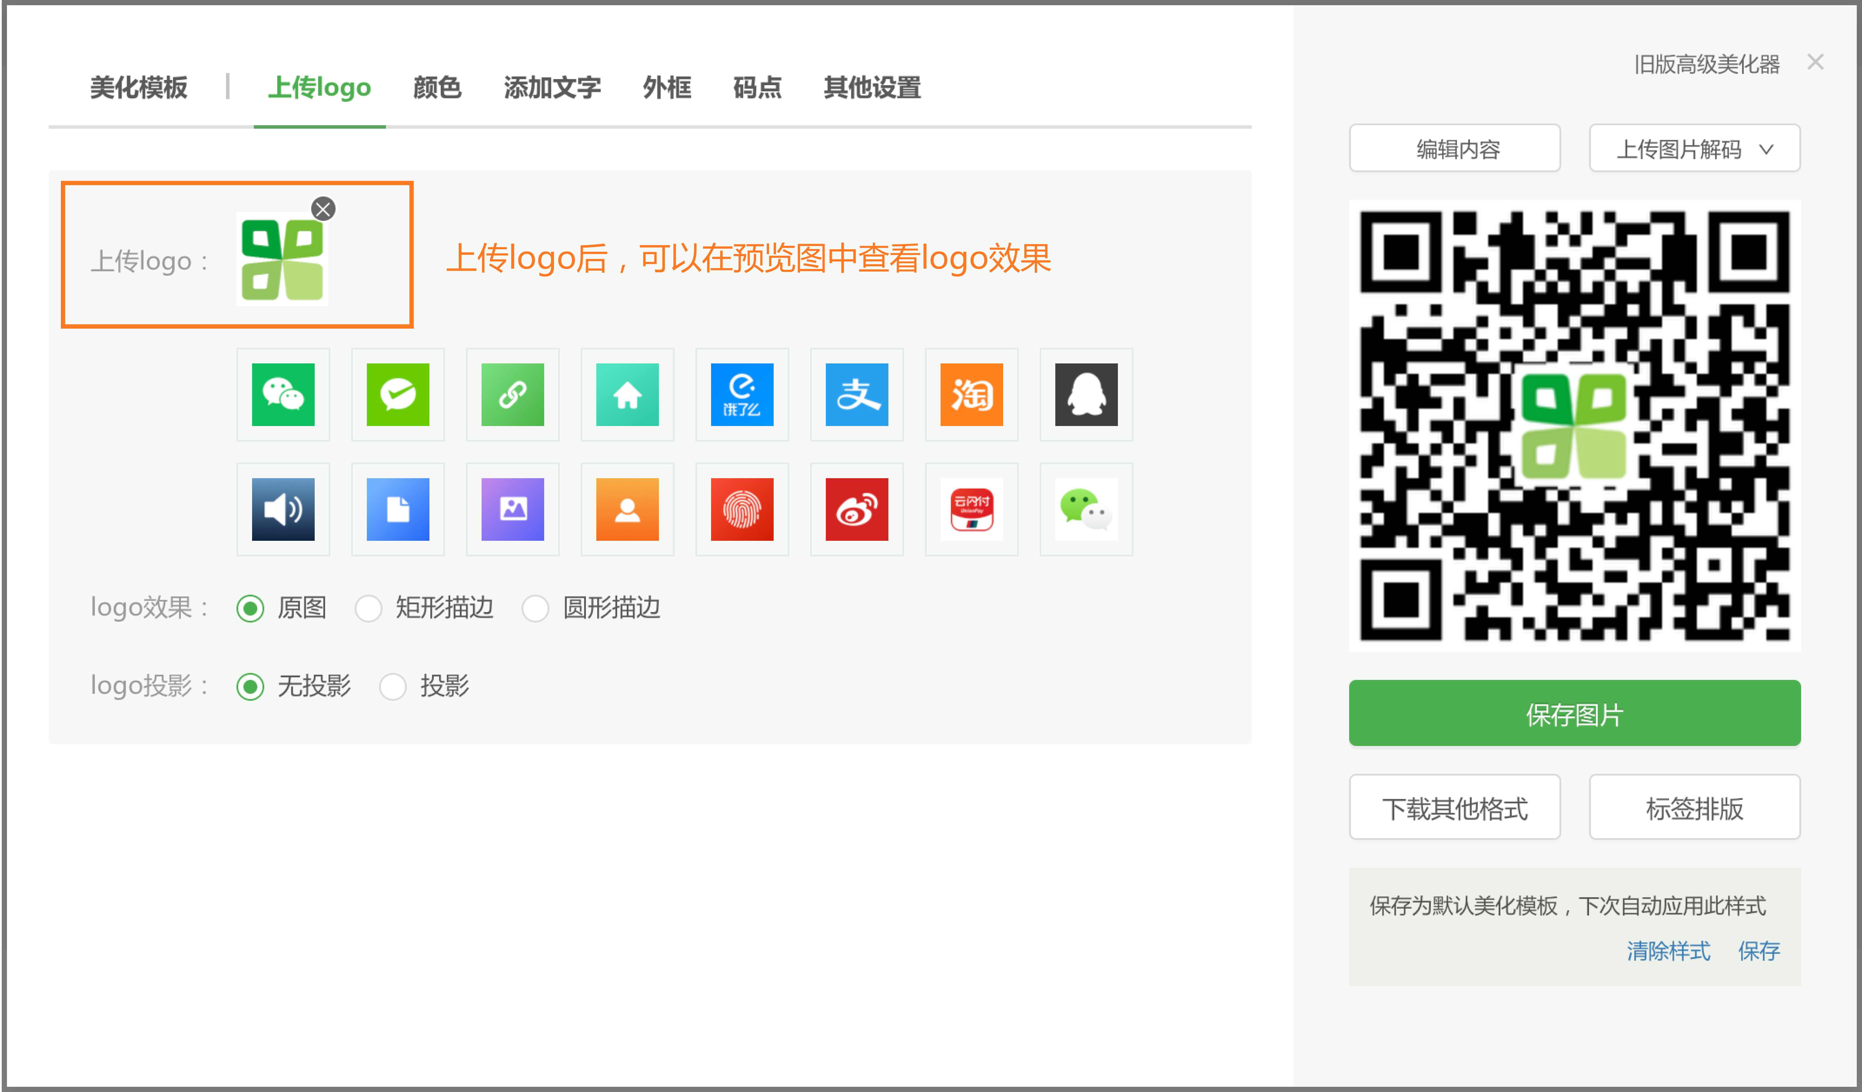
Task: Close the beautifier dialog
Action: click(1815, 62)
